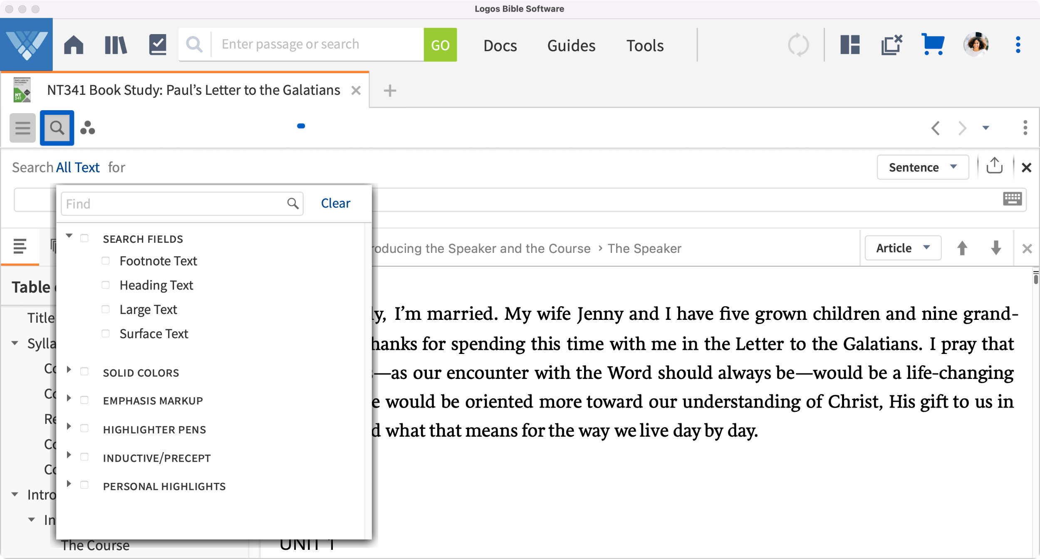Click the command box search magnifier icon
This screenshot has width=1040, height=559.
194,45
